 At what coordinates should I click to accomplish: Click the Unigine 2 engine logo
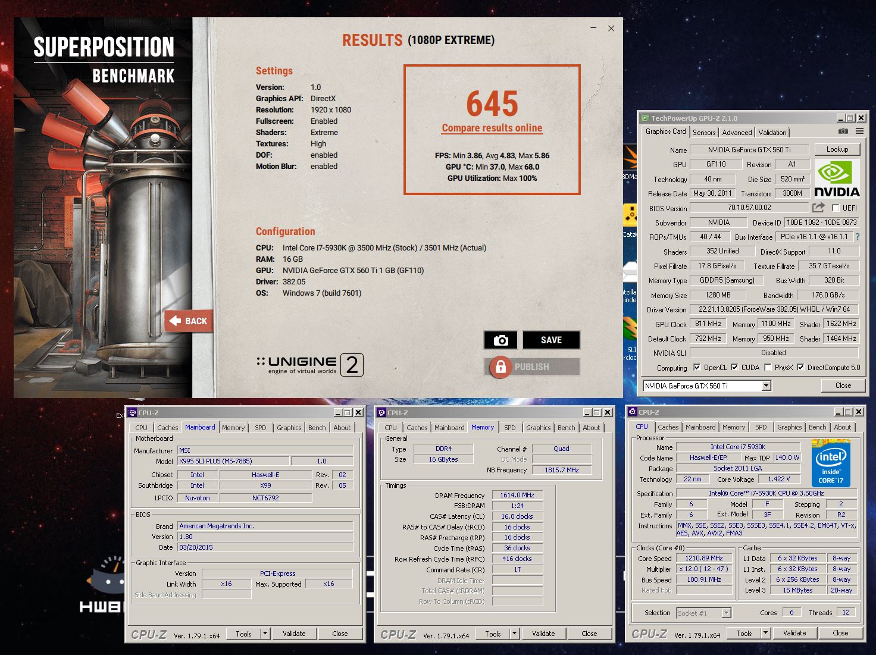coord(310,365)
